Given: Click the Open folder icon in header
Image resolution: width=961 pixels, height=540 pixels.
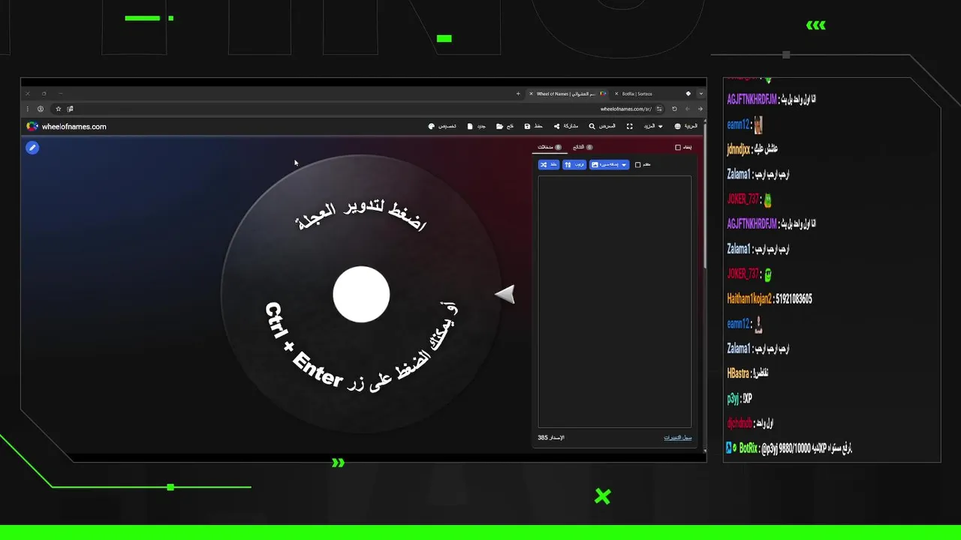Looking at the screenshot, I should tap(499, 126).
